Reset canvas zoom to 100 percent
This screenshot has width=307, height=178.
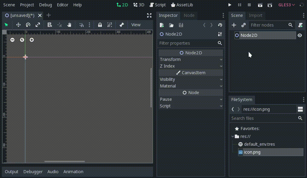point(22,40)
